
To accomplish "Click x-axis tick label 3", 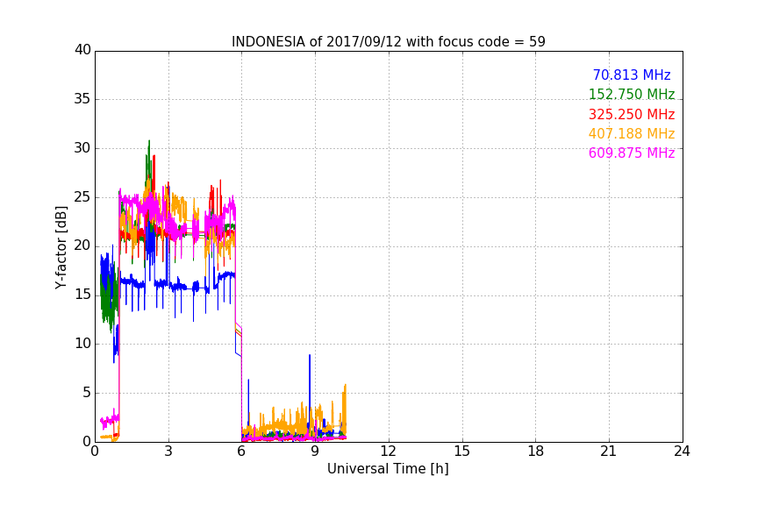I will (168, 452).
